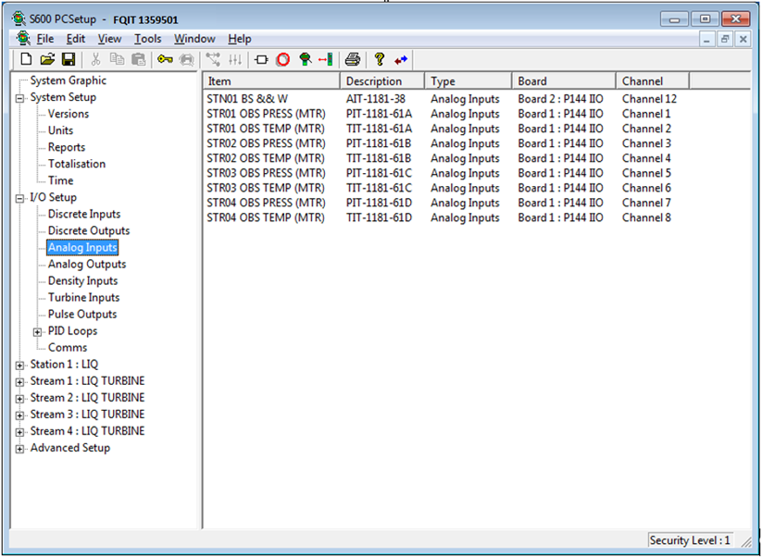Click the Paste clipboard icon
Screen dimensions: 762x557
(x=139, y=60)
